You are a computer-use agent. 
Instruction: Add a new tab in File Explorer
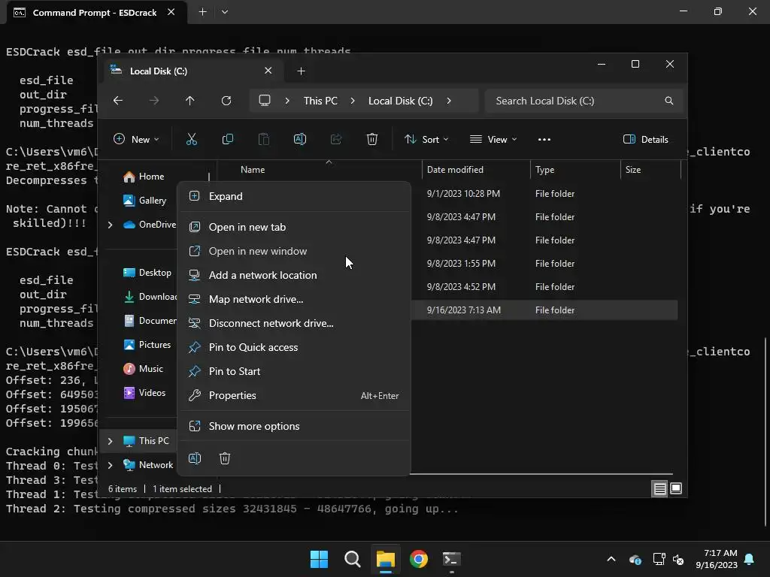pyautogui.click(x=301, y=71)
